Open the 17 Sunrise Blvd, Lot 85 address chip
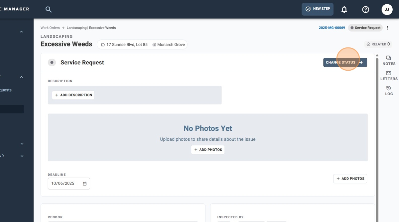This screenshot has width=399, height=222. click(x=124, y=44)
